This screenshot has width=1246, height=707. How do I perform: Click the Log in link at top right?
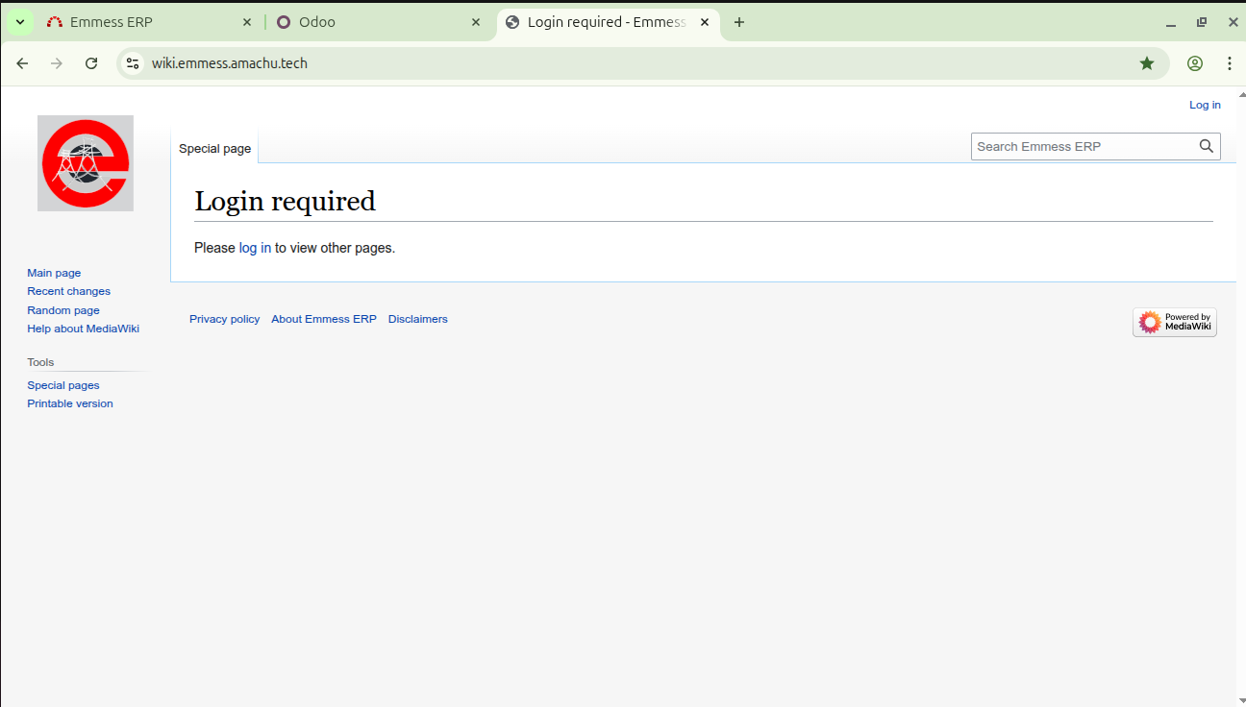tap(1204, 105)
